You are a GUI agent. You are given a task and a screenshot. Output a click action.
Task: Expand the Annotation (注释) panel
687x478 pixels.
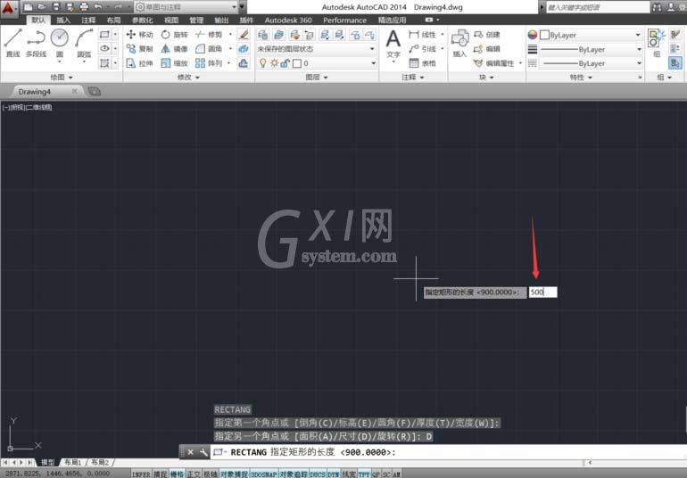413,77
